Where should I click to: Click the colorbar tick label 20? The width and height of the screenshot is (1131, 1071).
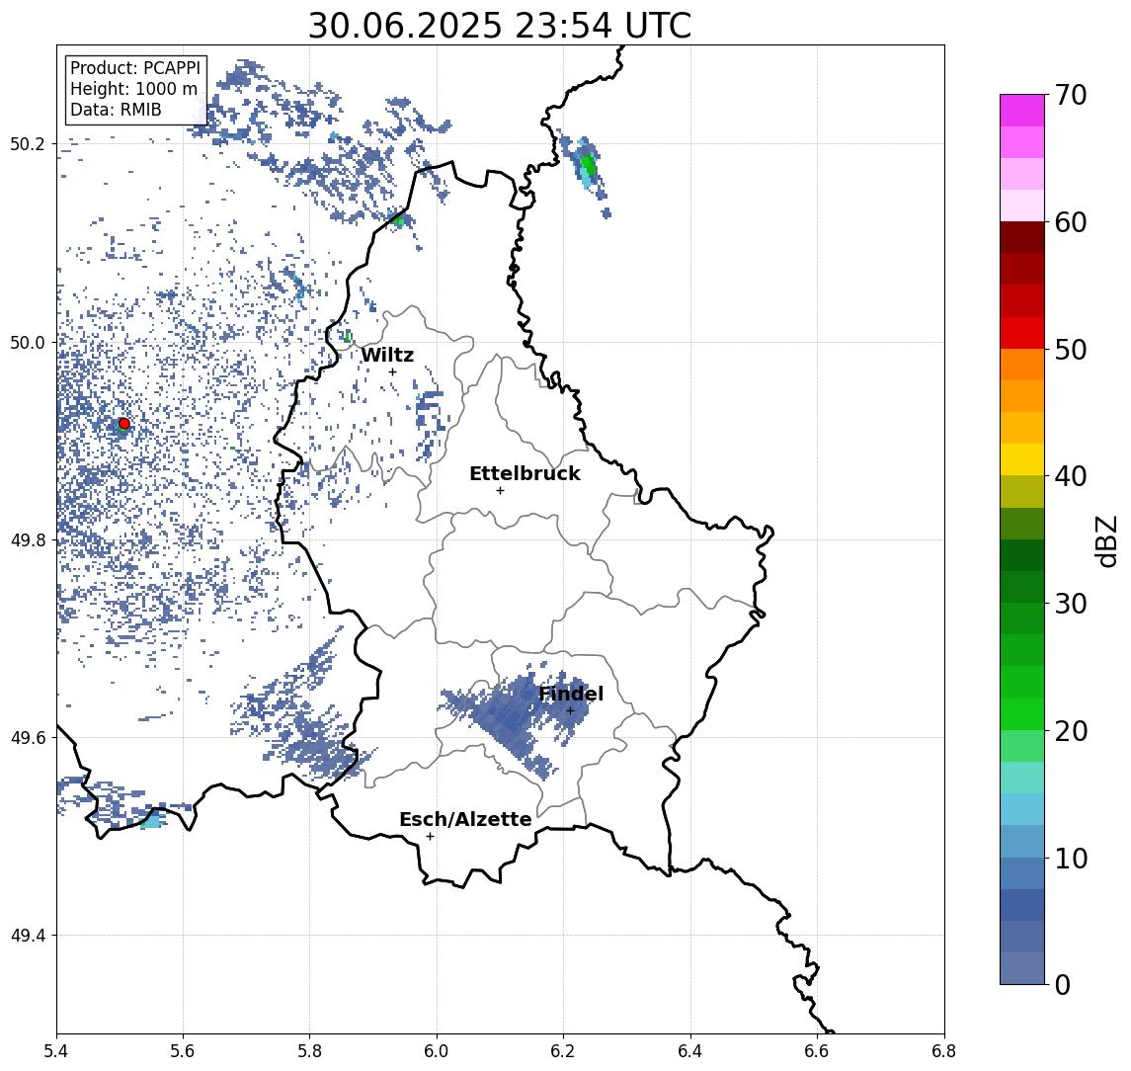pos(1071,730)
